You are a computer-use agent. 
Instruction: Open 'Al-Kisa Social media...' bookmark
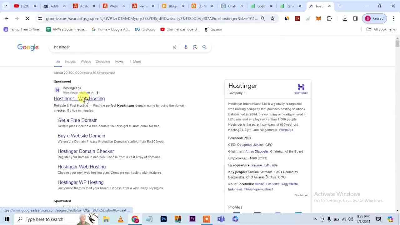coord(66,29)
